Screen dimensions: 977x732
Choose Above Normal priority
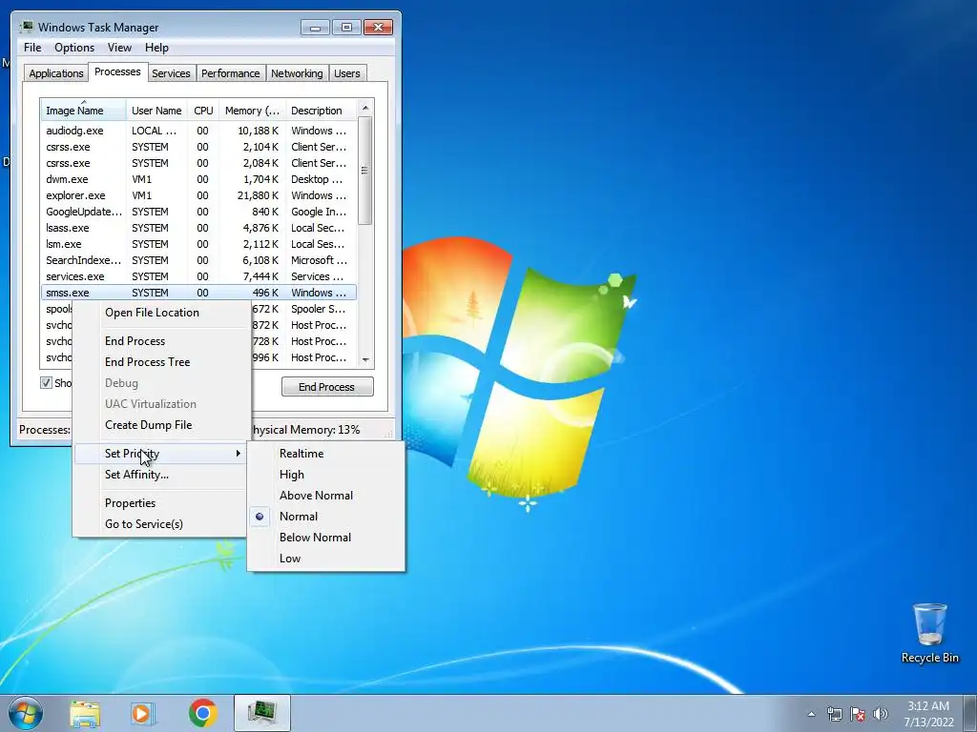pos(326,496)
